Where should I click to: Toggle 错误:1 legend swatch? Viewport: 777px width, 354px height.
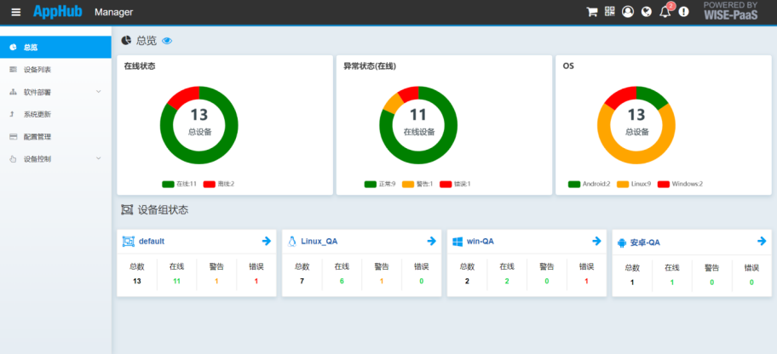(x=446, y=184)
